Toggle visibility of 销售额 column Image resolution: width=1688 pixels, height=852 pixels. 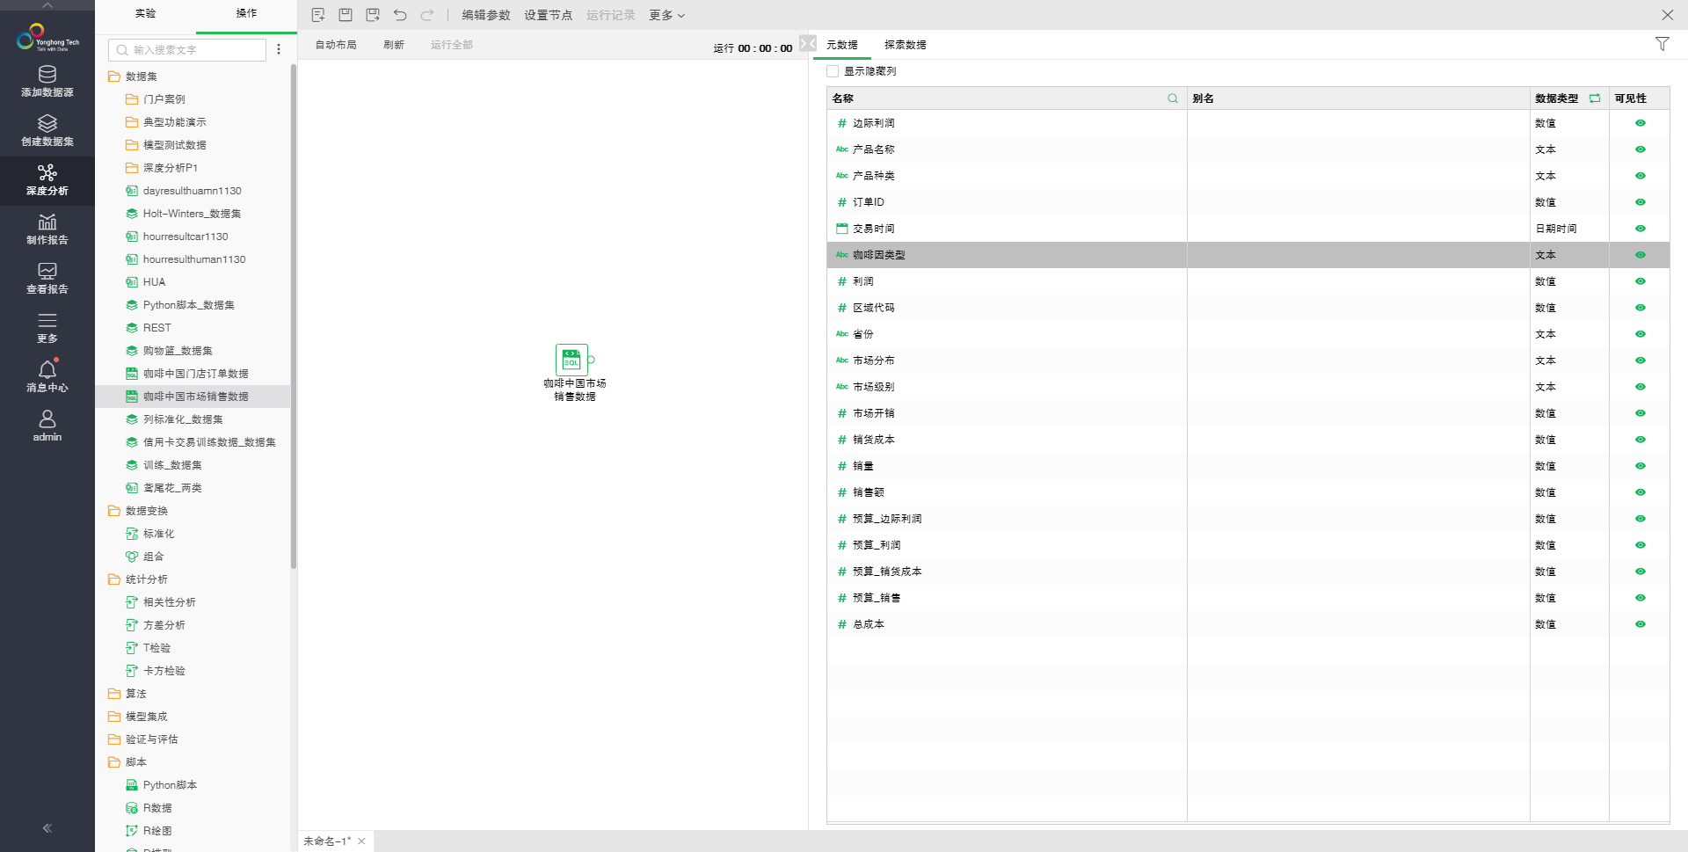point(1641,492)
